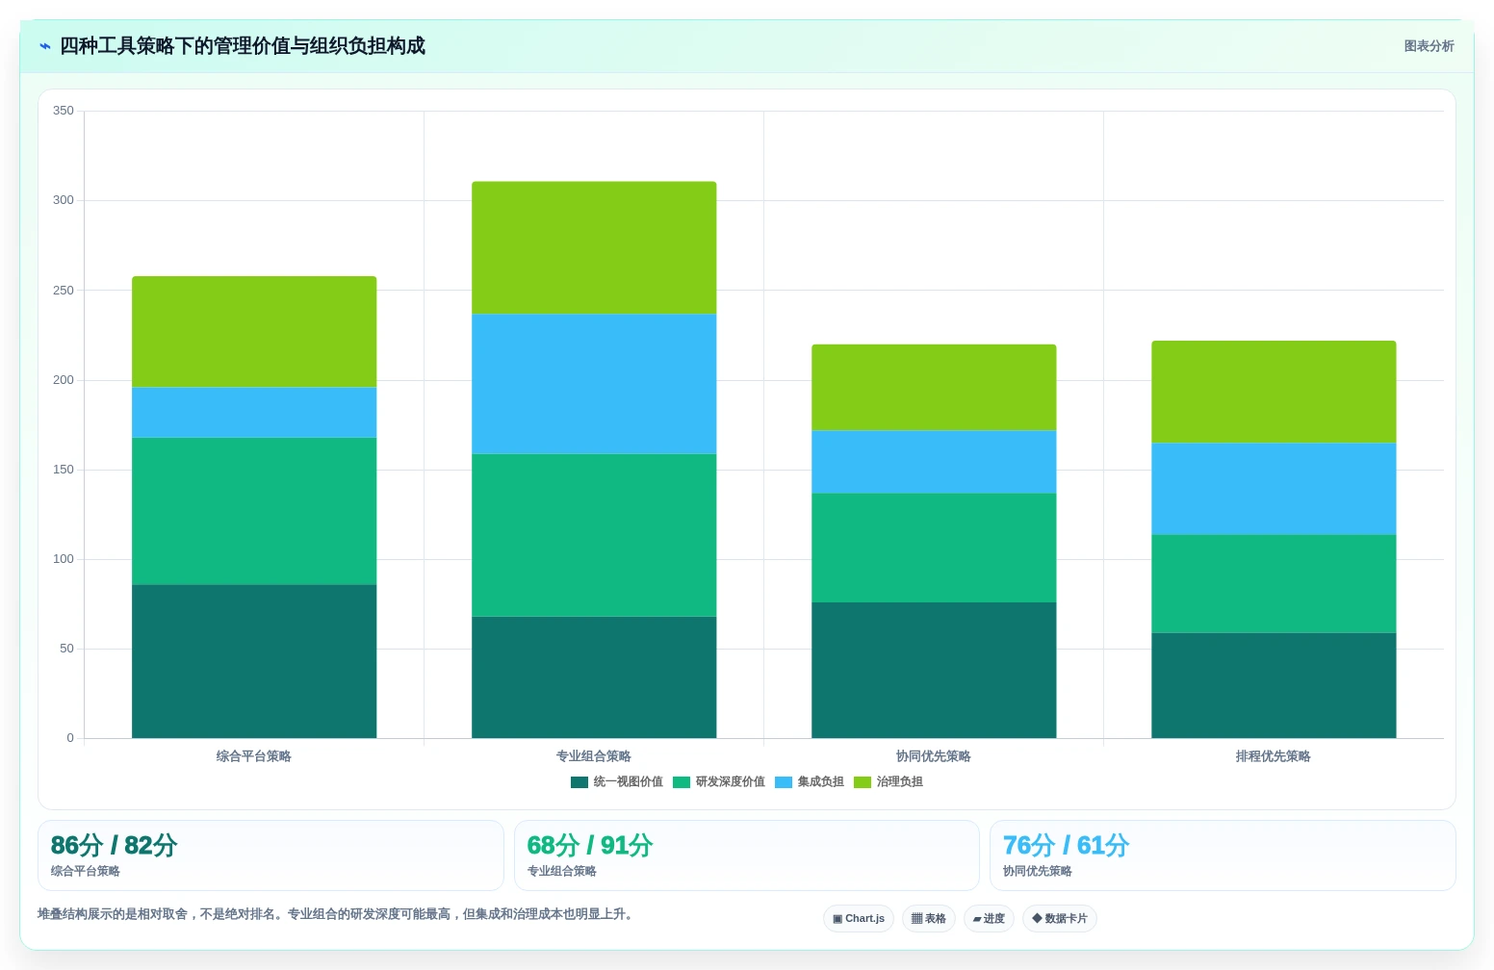Click the 排程优先策略 x-axis label
1494x970 pixels.
pos(1274,756)
